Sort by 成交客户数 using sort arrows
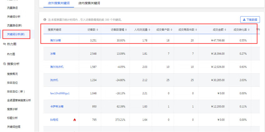Image resolution: width=265 pixels, height=132 pixels. (172, 30)
